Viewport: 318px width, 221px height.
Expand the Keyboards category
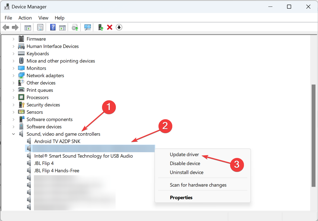(x=13, y=54)
